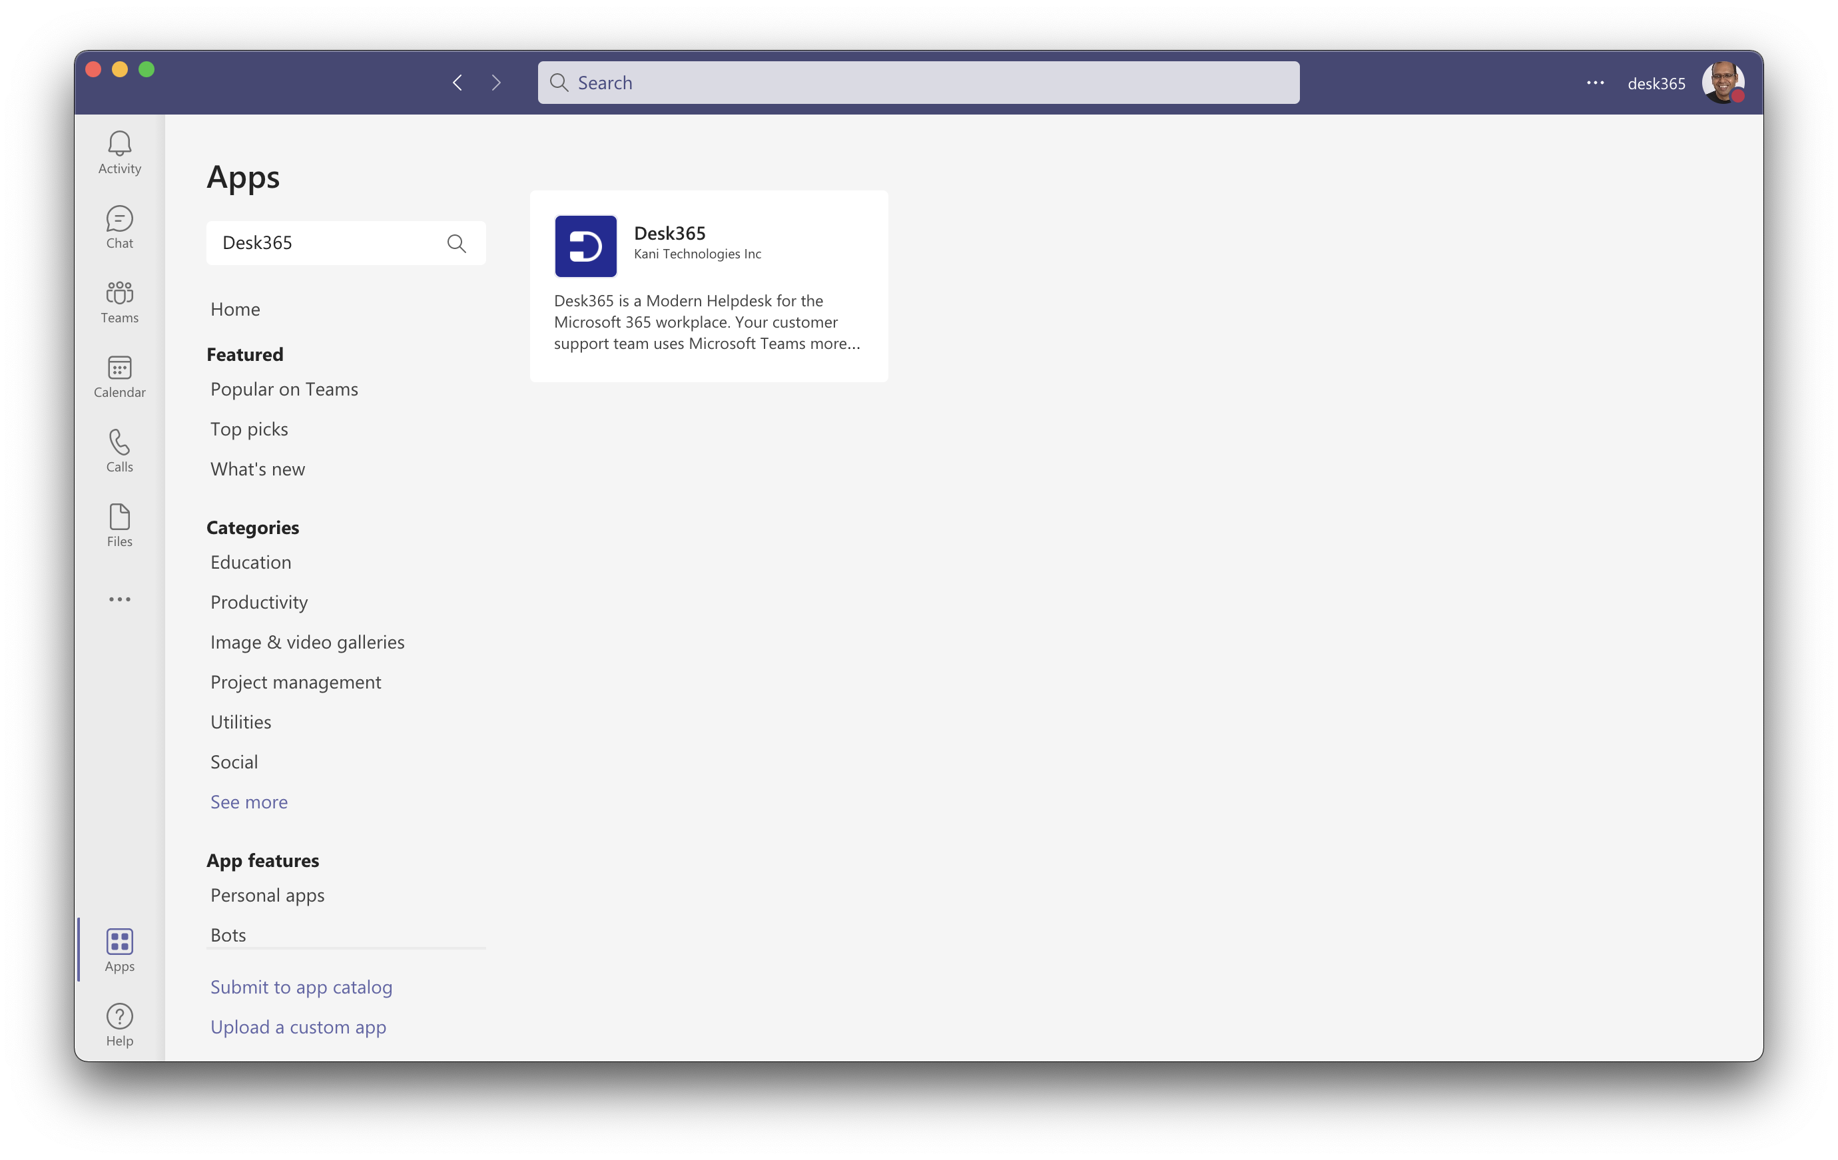Filter by Bots
This screenshot has height=1160, width=1838.
[x=228, y=935]
